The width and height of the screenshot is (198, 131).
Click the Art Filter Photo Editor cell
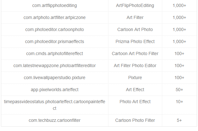coord(135,65)
